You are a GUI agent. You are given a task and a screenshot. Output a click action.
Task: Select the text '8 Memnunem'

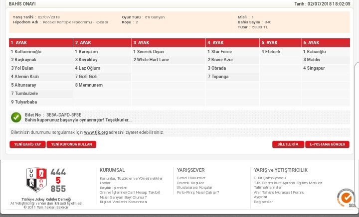[89, 85]
